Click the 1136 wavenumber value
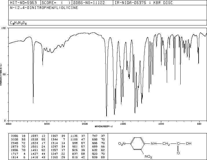 pos(74,136)
